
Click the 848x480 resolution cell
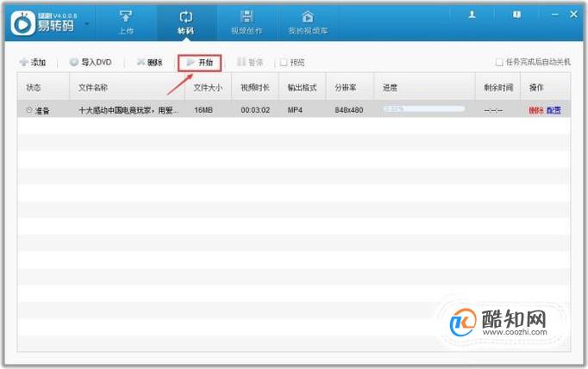[x=349, y=110]
